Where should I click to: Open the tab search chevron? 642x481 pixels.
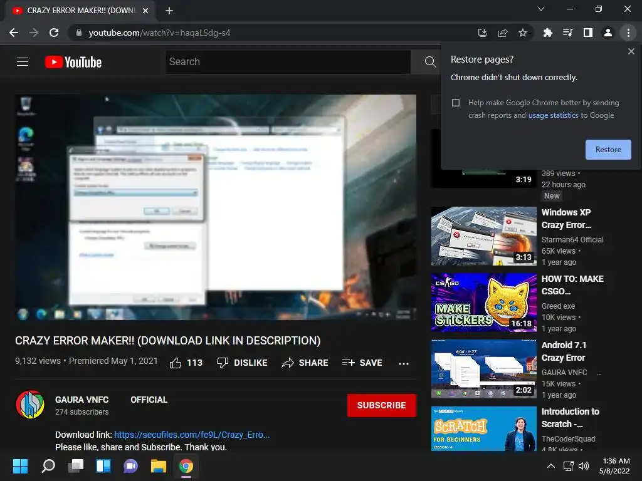[541, 9]
